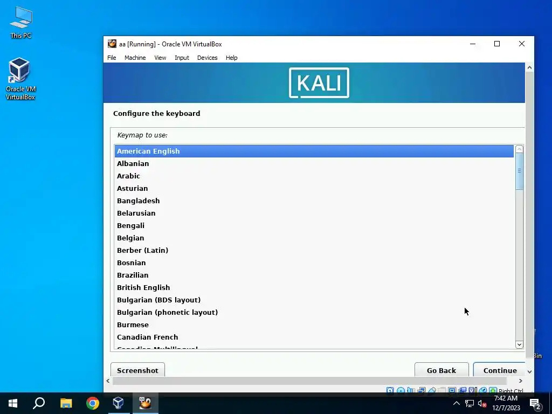The width and height of the screenshot is (552, 414).
Task: Open the Devices menu
Action: 208,58
